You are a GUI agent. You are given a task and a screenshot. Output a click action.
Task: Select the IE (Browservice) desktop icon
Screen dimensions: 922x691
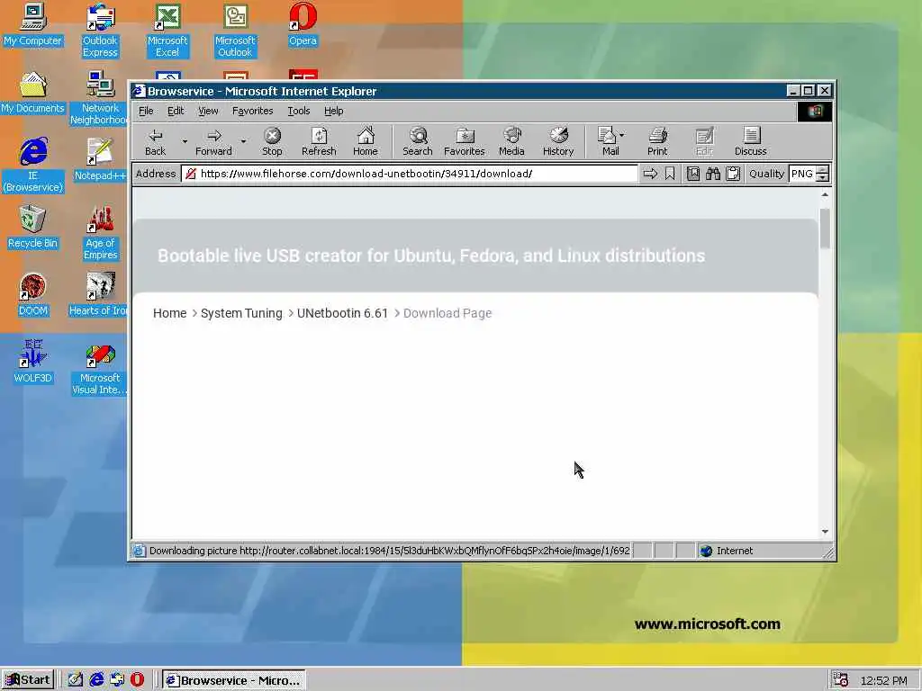[x=33, y=166]
